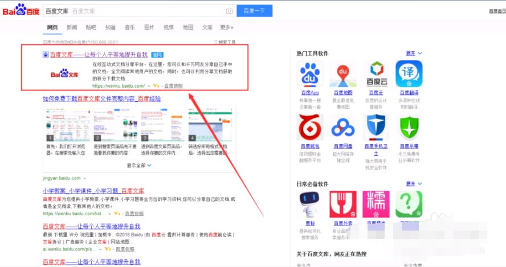Open the 更多» menu in the navigation tabs
The image size is (506, 267).
coord(227,27)
